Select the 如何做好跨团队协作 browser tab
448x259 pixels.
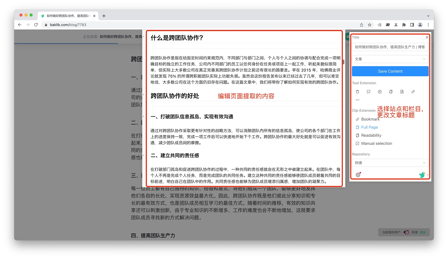68,16
